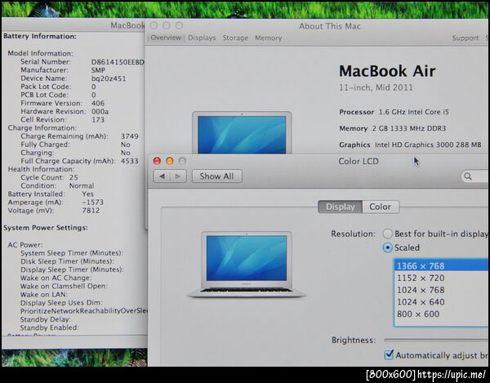
Task: Choose 1366 × 768 resolution
Action: (x=441, y=266)
